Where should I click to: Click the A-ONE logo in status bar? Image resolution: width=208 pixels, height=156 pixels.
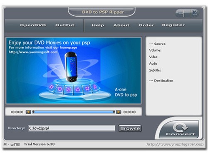click(12, 144)
